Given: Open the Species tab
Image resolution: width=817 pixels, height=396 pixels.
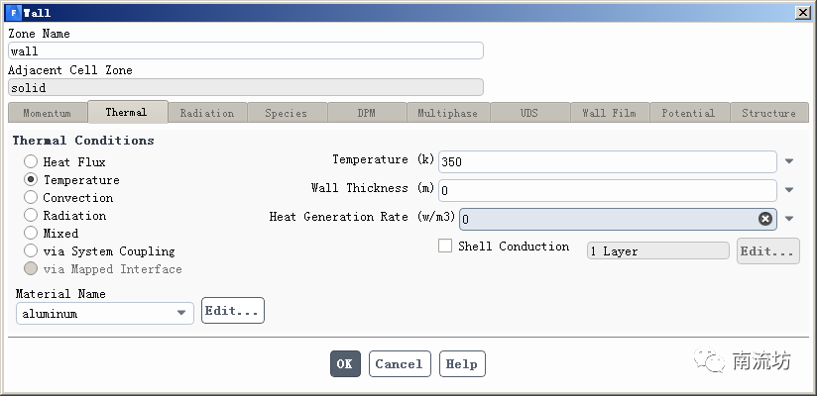Looking at the screenshot, I should pyautogui.click(x=286, y=113).
